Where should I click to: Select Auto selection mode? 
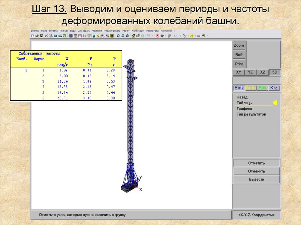click(x=250, y=88)
